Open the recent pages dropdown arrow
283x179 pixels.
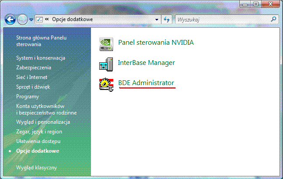point(31,20)
